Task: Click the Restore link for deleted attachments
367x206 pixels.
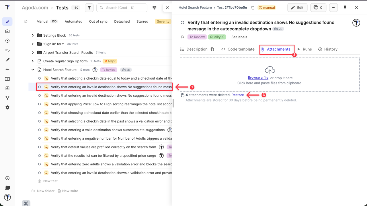Action: click(x=238, y=95)
